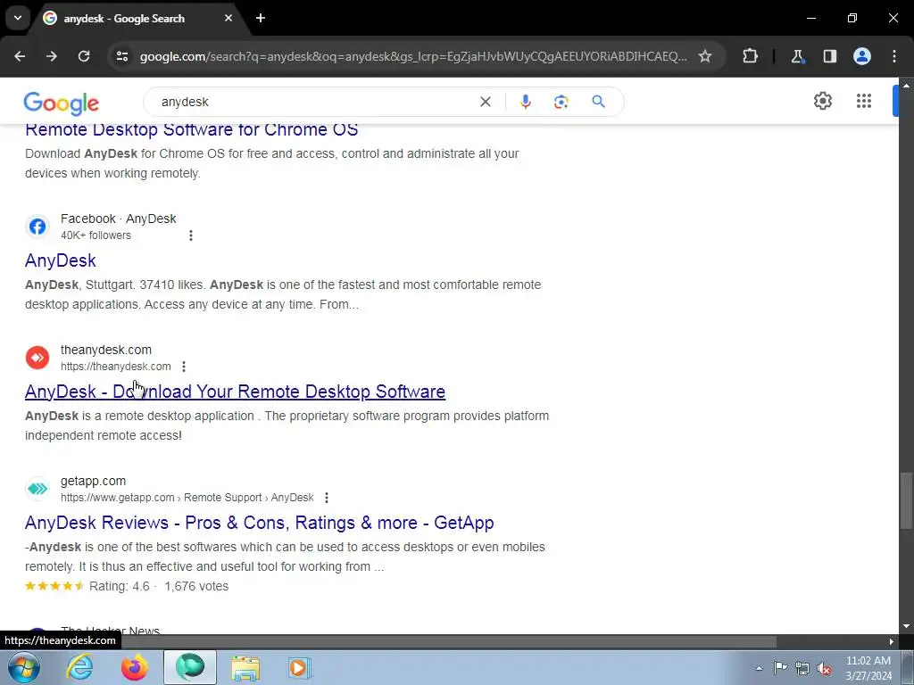Close the anydesk Google Search tab

[228, 18]
